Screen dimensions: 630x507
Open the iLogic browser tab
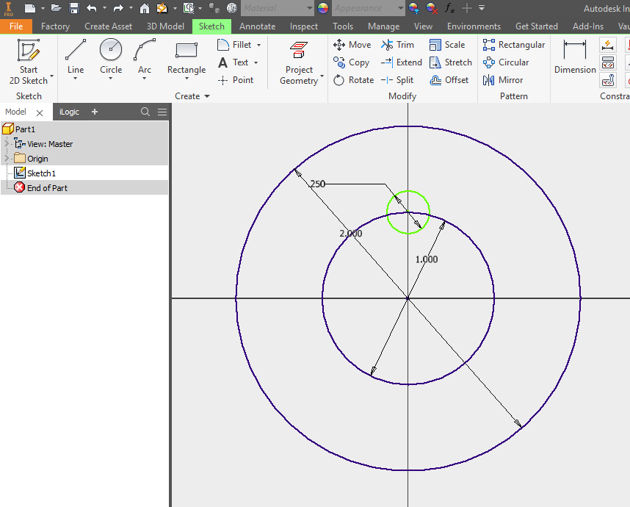69,112
